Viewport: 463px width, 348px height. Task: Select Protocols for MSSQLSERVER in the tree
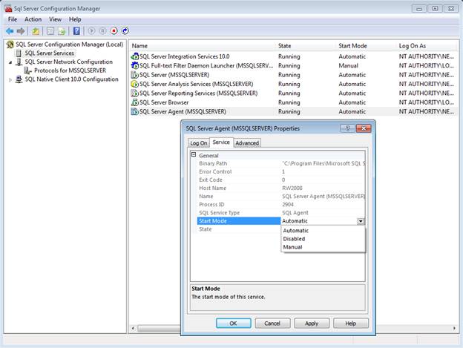pyautogui.click(x=70, y=70)
